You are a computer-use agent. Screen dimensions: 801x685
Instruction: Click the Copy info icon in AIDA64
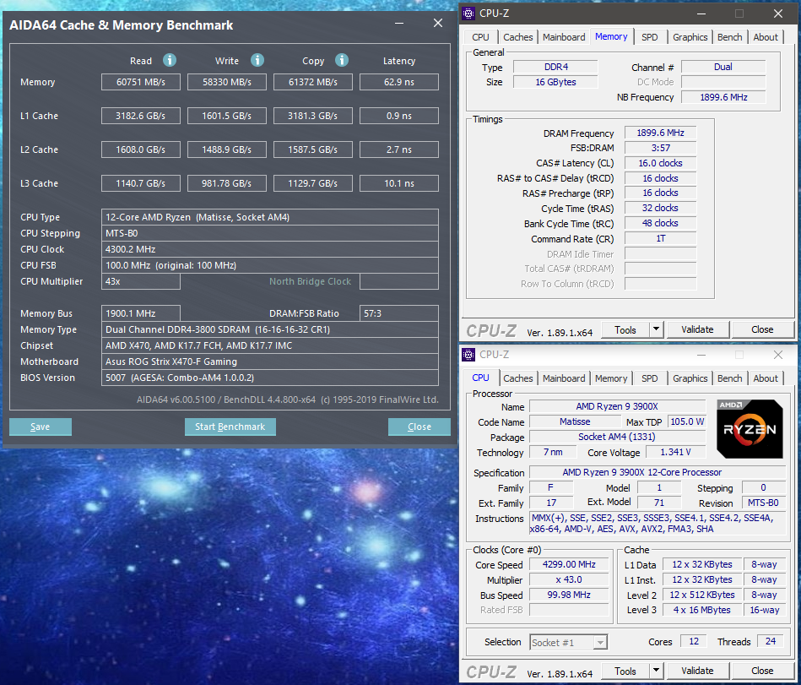pyautogui.click(x=342, y=60)
